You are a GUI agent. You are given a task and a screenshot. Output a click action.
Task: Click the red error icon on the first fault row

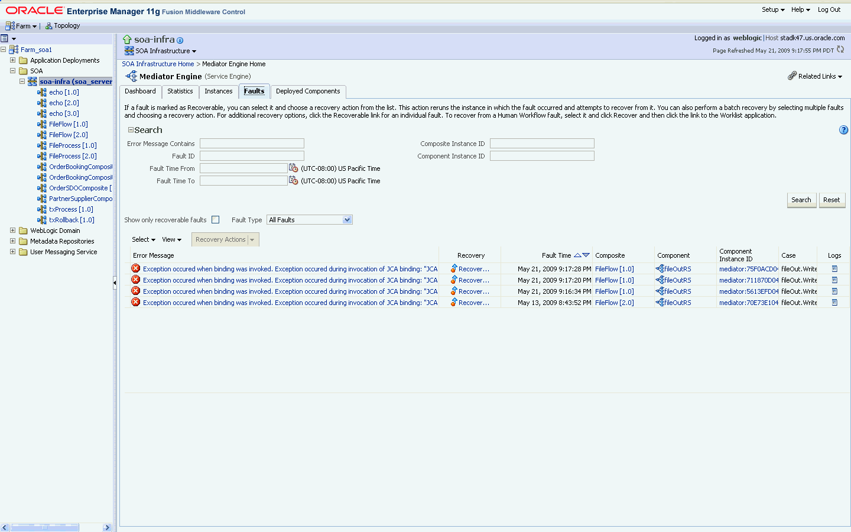(x=135, y=268)
